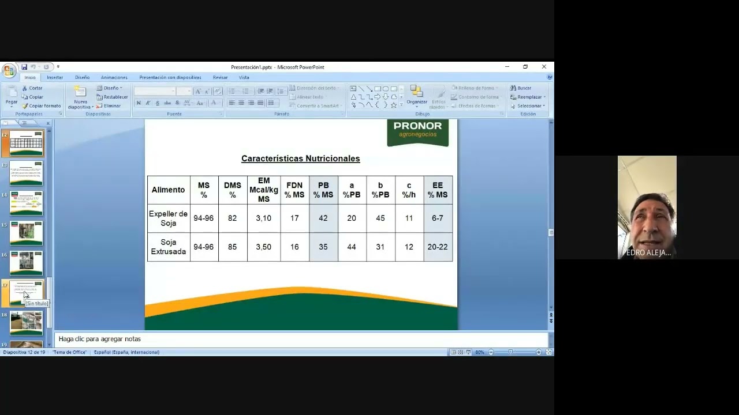
Task: Select slide 18 thumbnail
Action: point(26,323)
